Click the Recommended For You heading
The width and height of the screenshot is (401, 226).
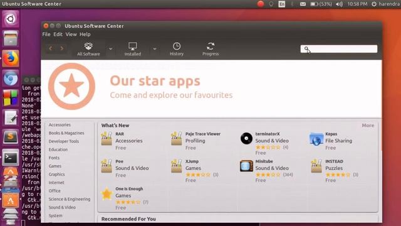(x=128, y=219)
